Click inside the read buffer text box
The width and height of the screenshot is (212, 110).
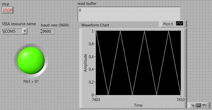129,14
